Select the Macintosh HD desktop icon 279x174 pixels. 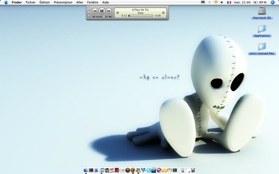click(x=262, y=13)
